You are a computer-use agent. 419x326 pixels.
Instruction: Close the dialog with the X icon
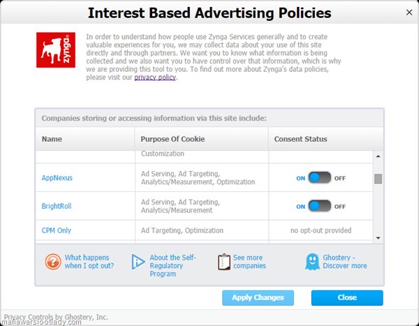pyautogui.click(x=409, y=13)
